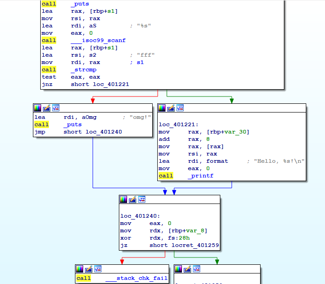Viewport: 325px width, 284px height.
Task: Select ___isoc99_scanf call target
Action: (98, 40)
